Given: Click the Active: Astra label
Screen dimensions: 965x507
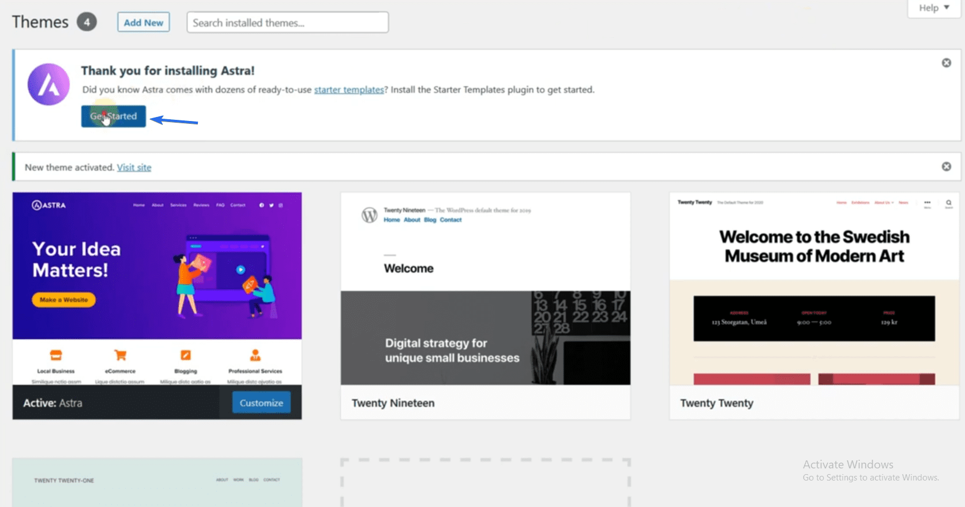Looking at the screenshot, I should (52, 403).
